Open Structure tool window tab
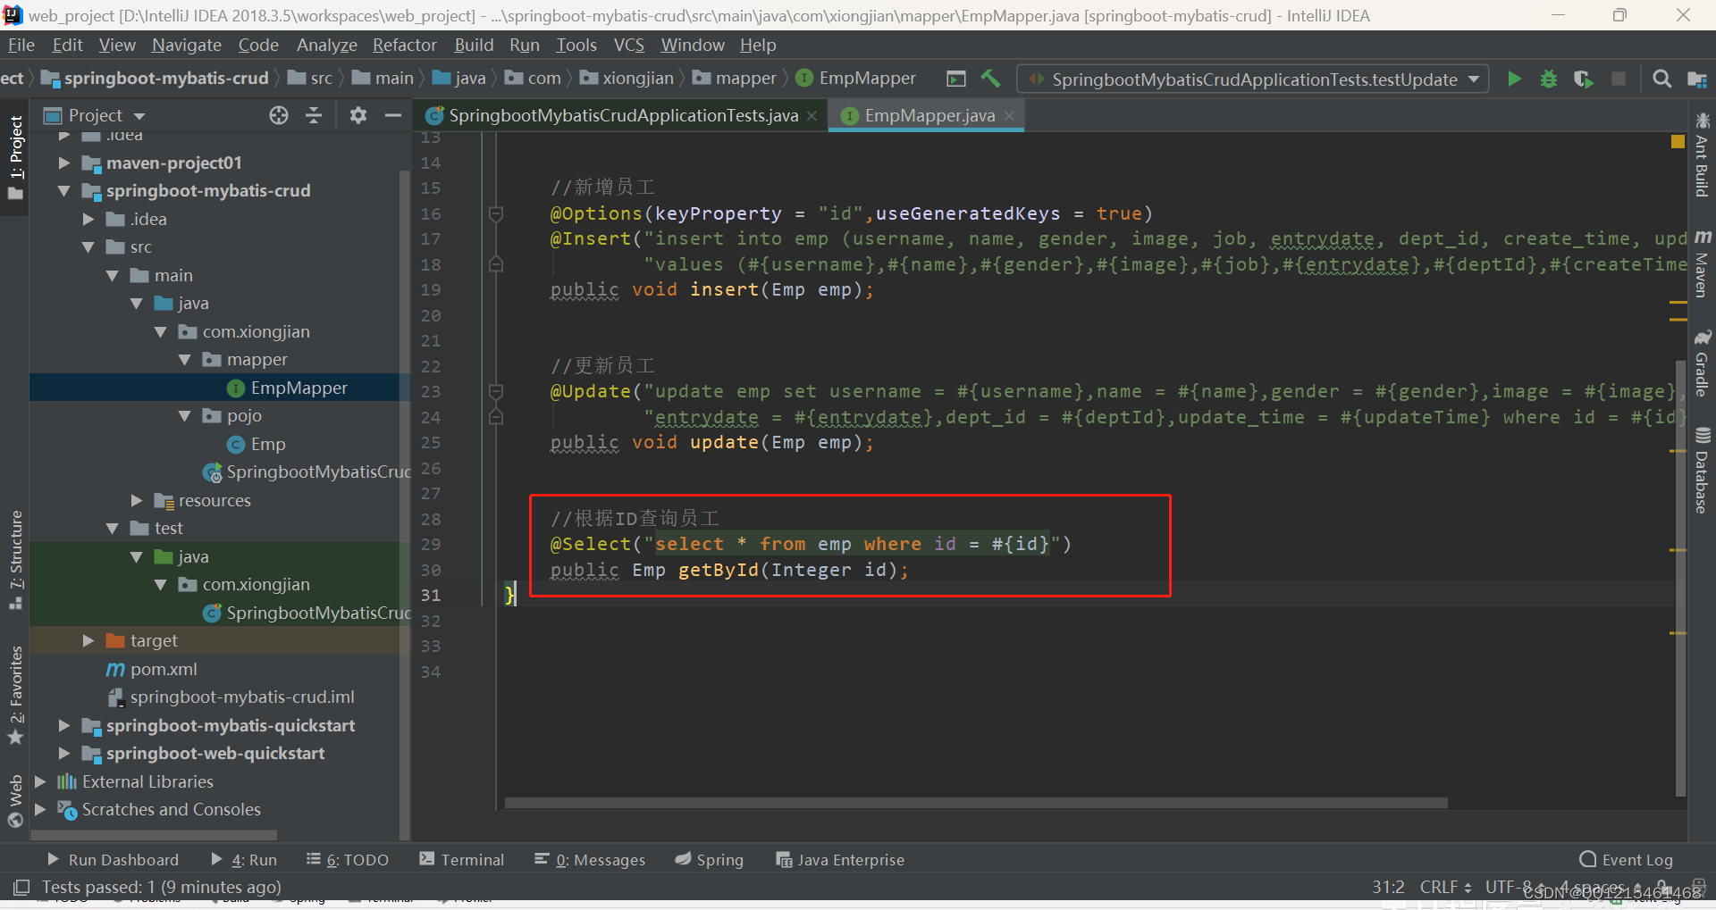The height and width of the screenshot is (910, 1716). click(16, 560)
